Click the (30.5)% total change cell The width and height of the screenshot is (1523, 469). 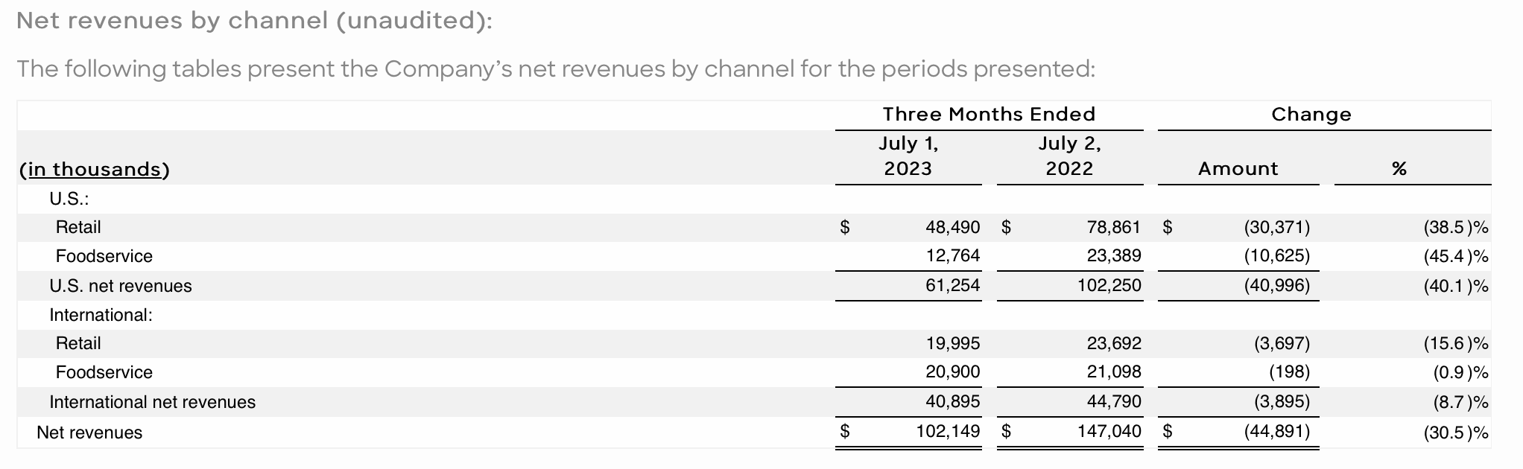pyautogui.click(x=1455, y=433)
